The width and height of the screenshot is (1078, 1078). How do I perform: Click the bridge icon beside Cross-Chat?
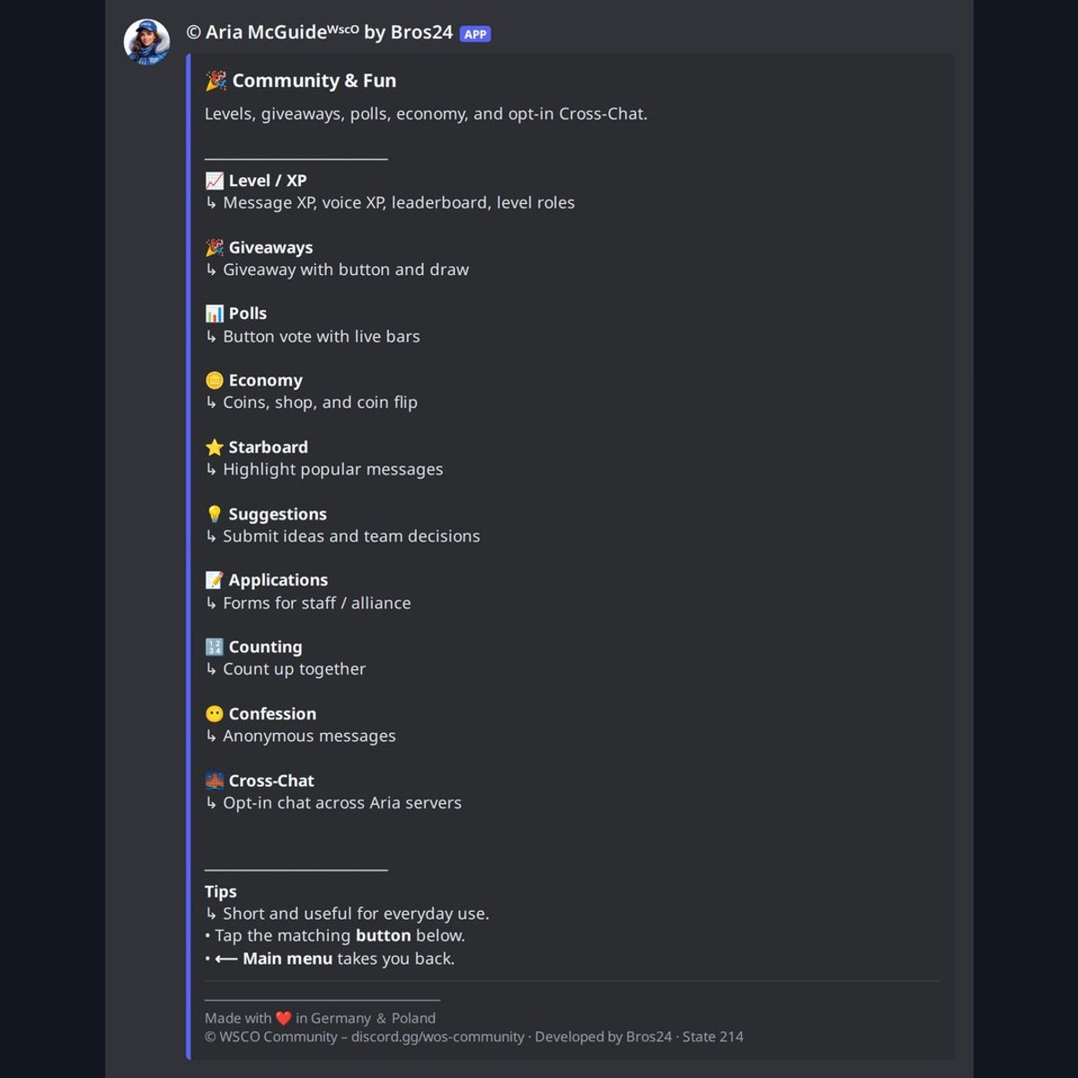point(214,781)
